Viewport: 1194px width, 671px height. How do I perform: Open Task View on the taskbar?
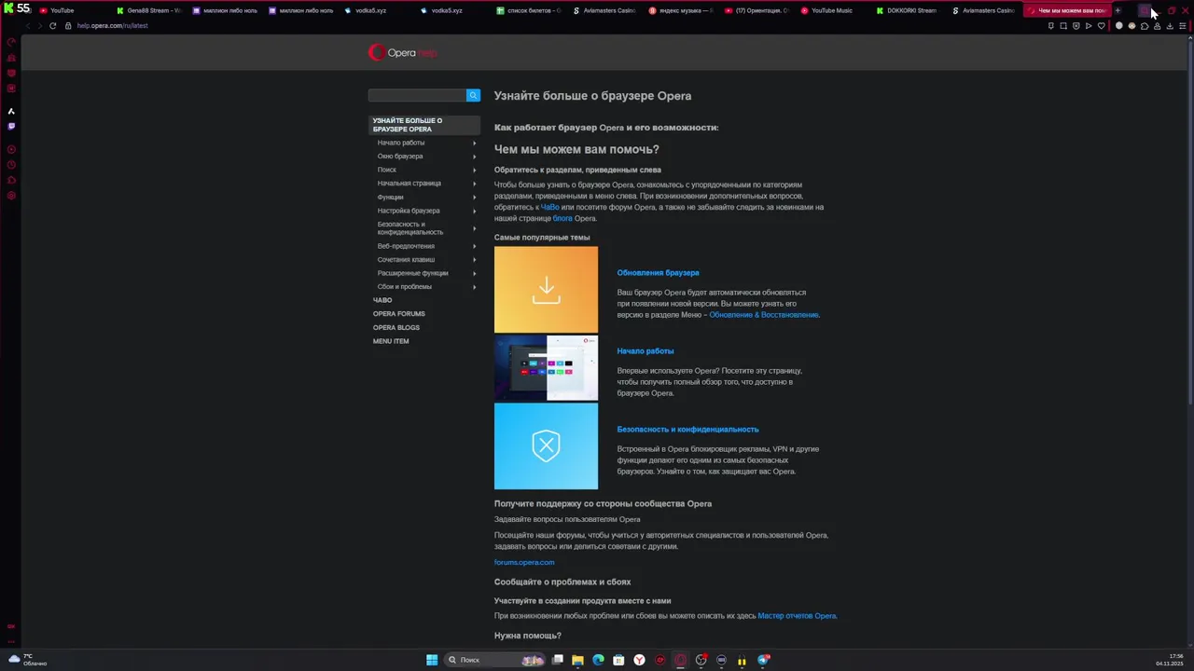558,660
